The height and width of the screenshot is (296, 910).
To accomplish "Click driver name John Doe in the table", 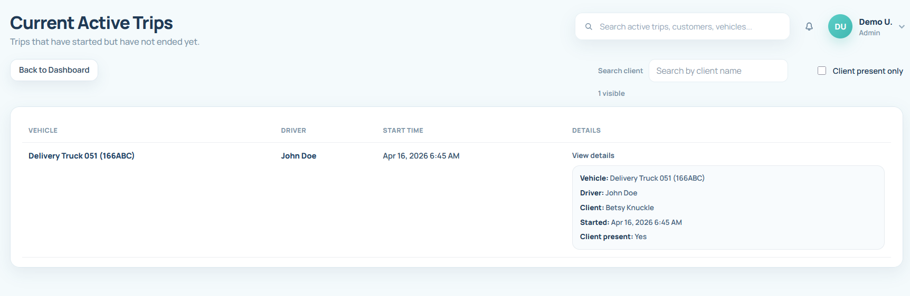I will pyautogui.click(x=298, y=156).
